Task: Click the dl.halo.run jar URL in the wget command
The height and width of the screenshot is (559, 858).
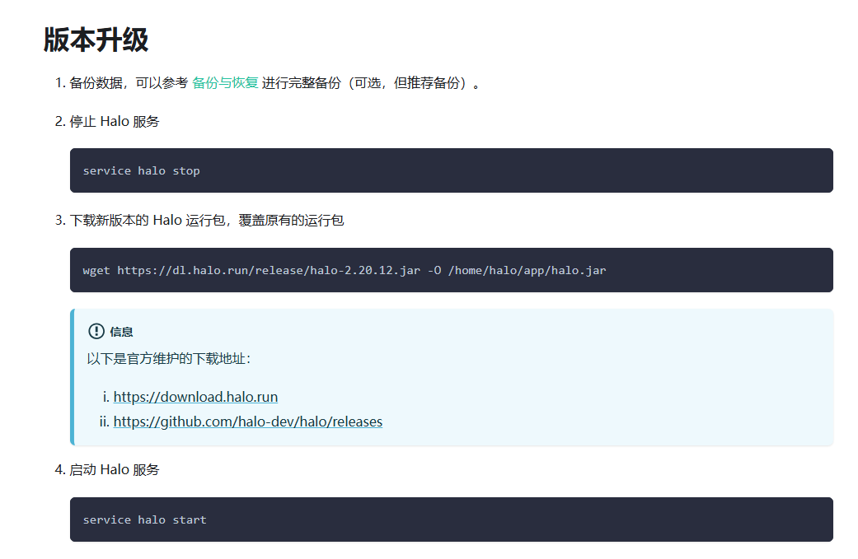Action: [x=268, y=270]
